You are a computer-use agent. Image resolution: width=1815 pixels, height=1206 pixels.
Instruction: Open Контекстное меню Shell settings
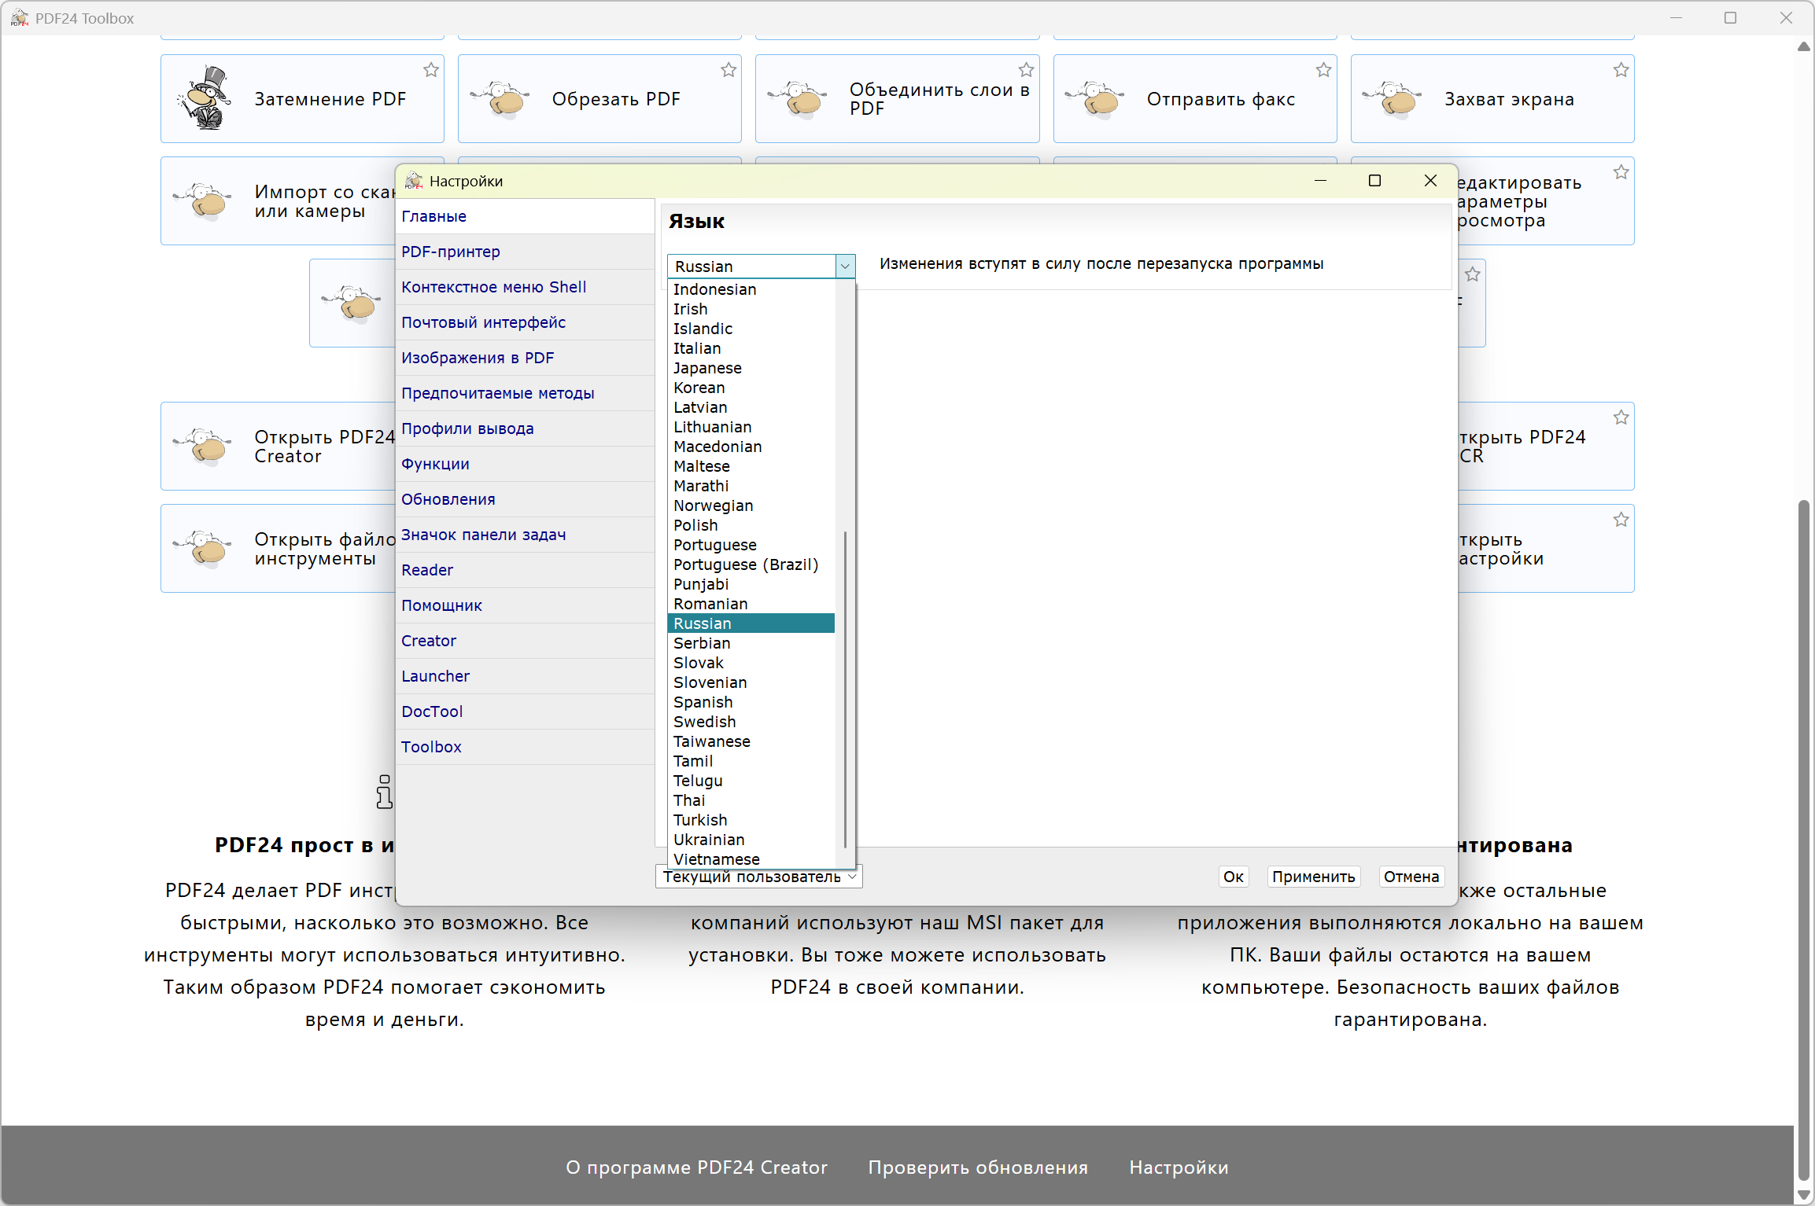pos(526,287)
